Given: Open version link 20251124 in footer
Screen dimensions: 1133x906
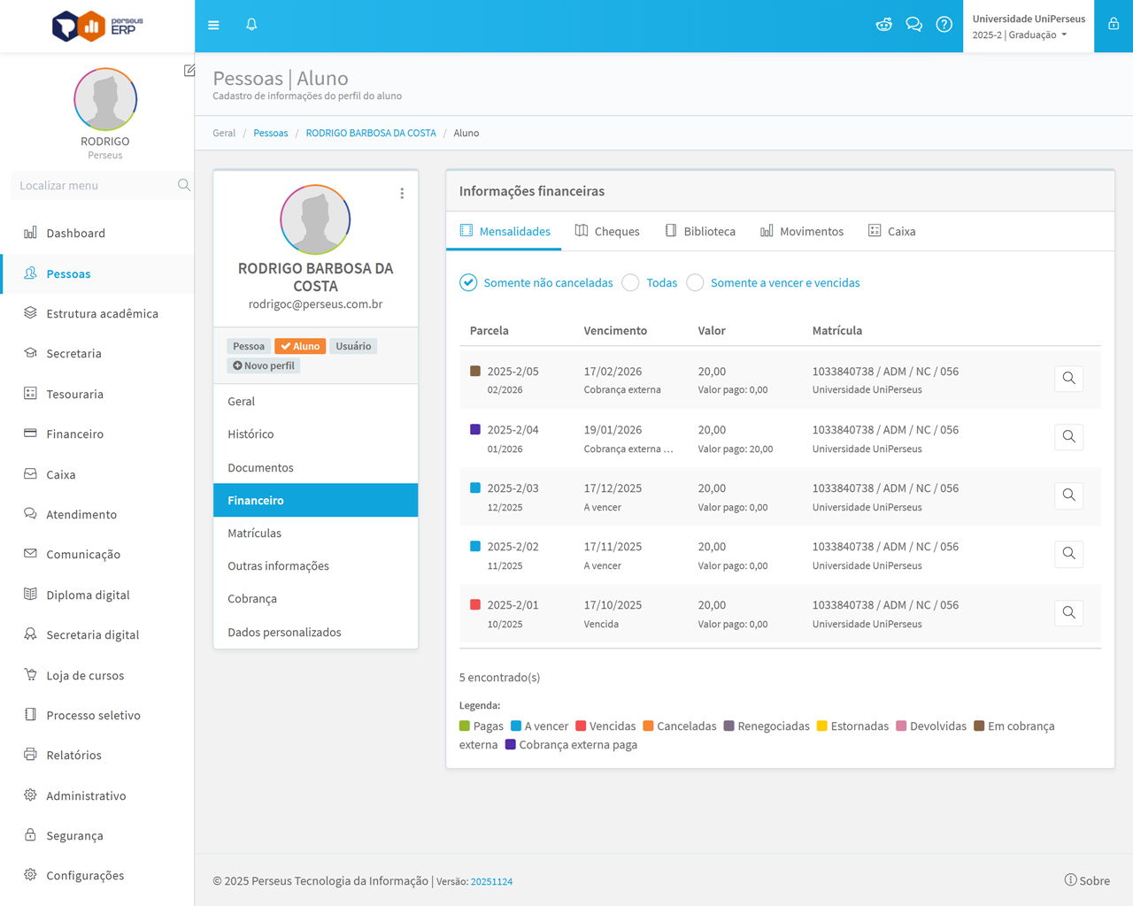Looking at the screenshot, I should [x=491, y=882].
